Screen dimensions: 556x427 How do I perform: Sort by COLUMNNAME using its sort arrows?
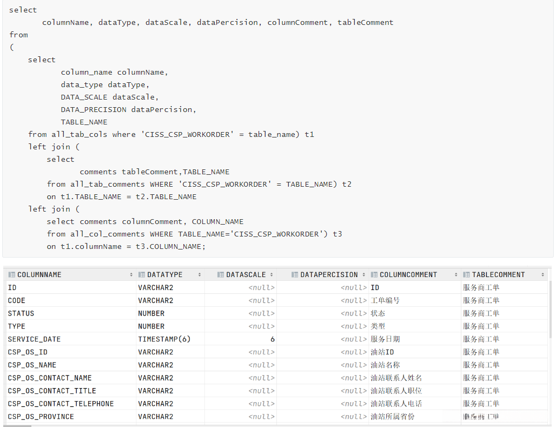131,275
